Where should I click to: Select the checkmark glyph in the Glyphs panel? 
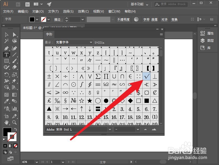pos(146,76)
